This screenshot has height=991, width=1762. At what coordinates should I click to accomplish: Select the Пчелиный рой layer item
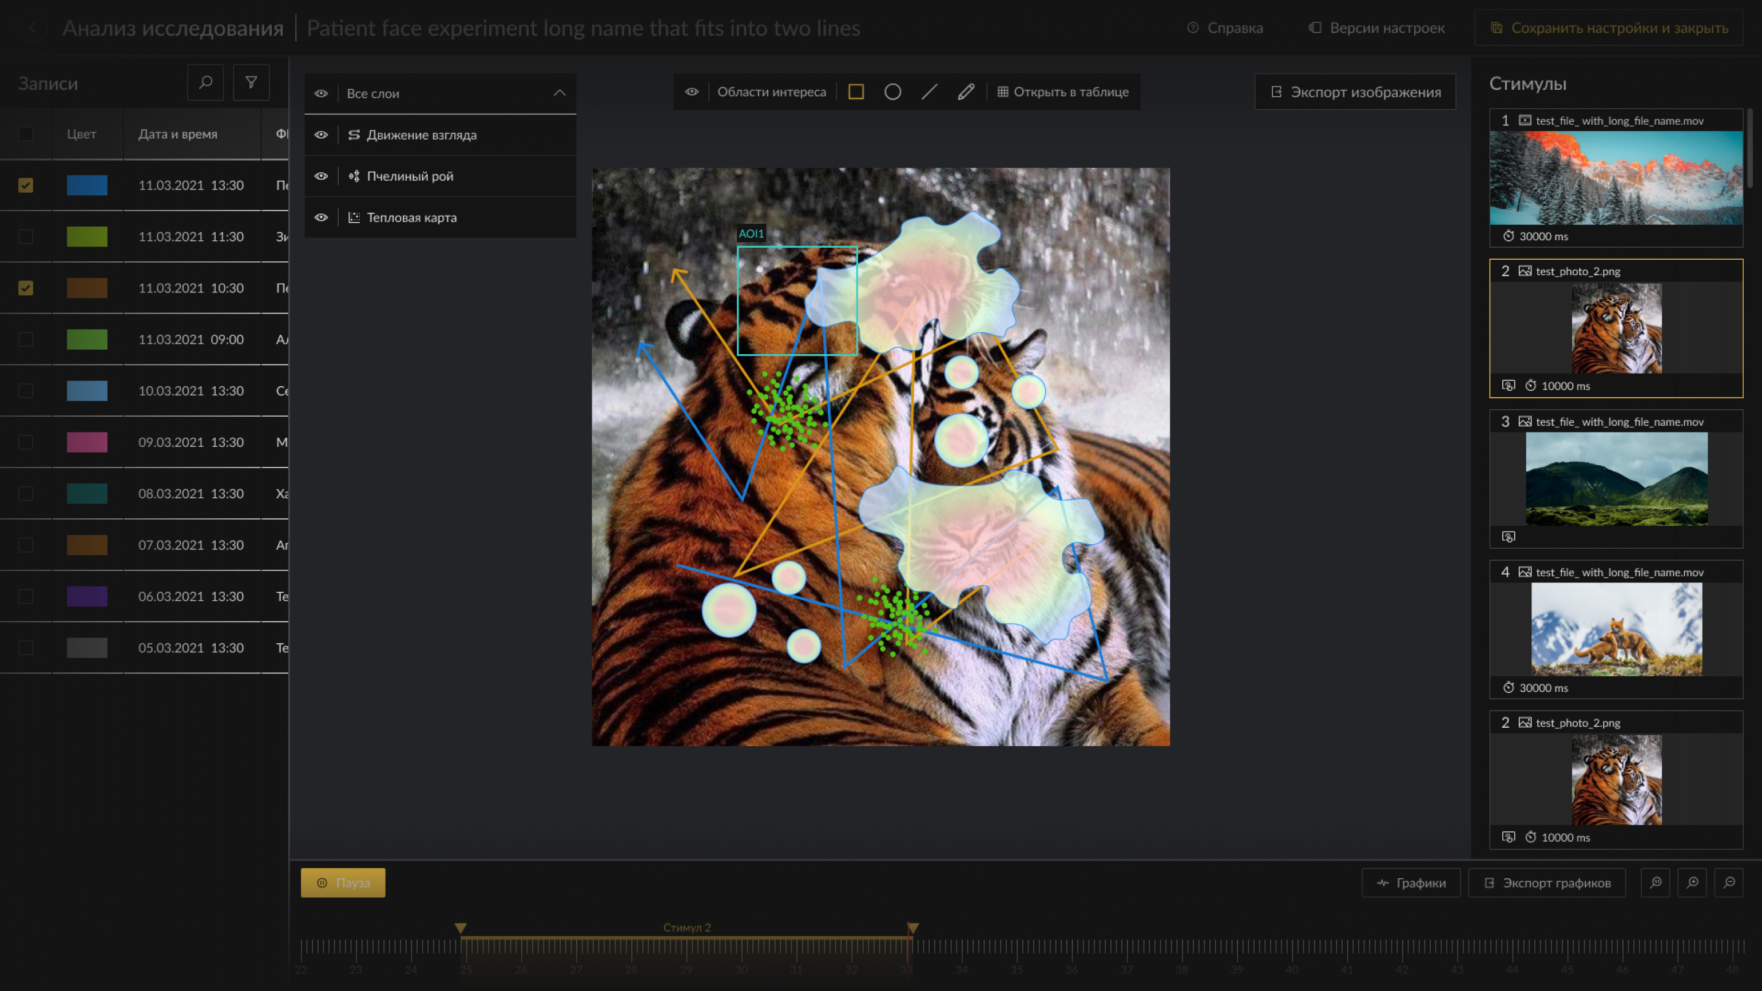point(410,176)
